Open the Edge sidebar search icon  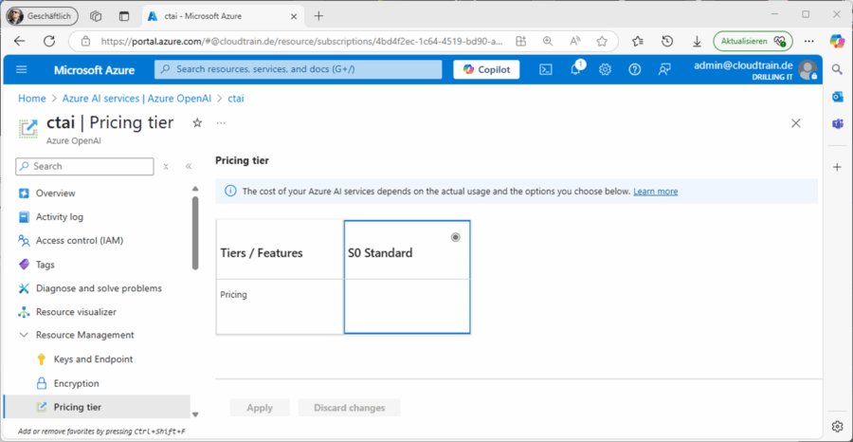(837, 68)
